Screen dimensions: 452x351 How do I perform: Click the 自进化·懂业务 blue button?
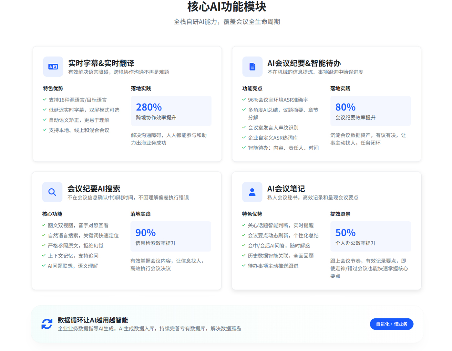(392, 324)
